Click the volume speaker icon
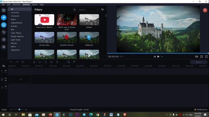This screenshot has width=209, height=117. [196, 57]
